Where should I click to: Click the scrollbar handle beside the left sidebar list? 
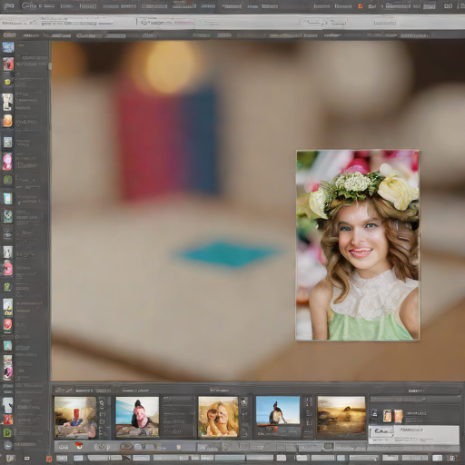click(49, 66)
